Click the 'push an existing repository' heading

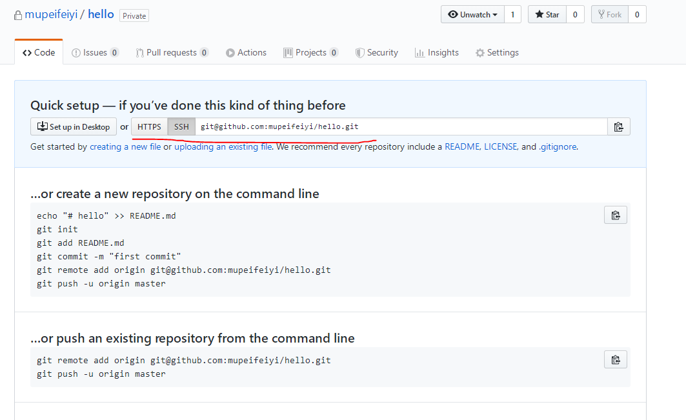tap(192, 338)
